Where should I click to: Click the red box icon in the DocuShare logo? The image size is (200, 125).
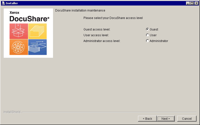(x=19, y=31)
